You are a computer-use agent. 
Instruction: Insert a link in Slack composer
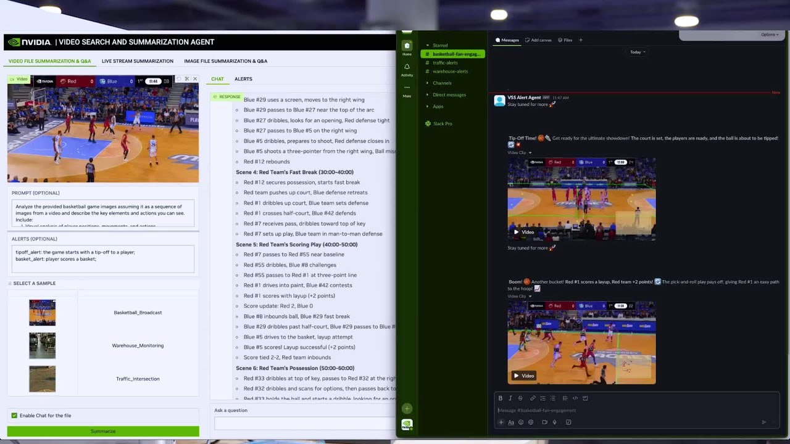[x=533, y=398]
